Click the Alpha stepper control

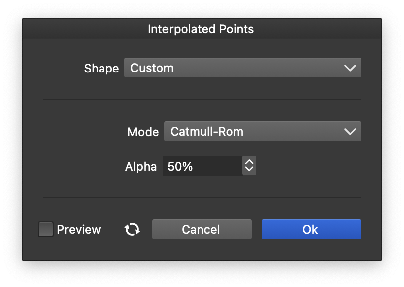249,166
